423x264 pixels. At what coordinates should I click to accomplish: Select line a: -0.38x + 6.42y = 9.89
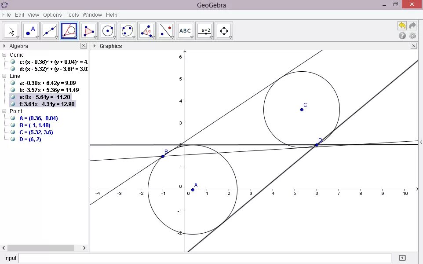47,83
